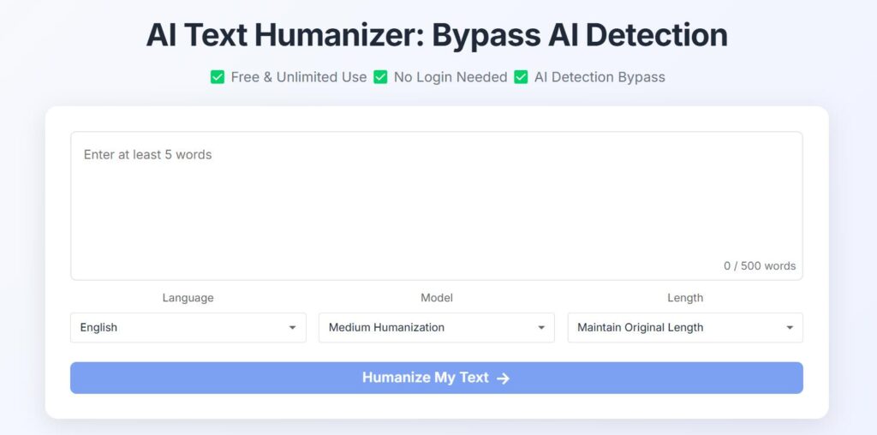Click the 'Model' label
877x435 pixels.
[437, 298]
